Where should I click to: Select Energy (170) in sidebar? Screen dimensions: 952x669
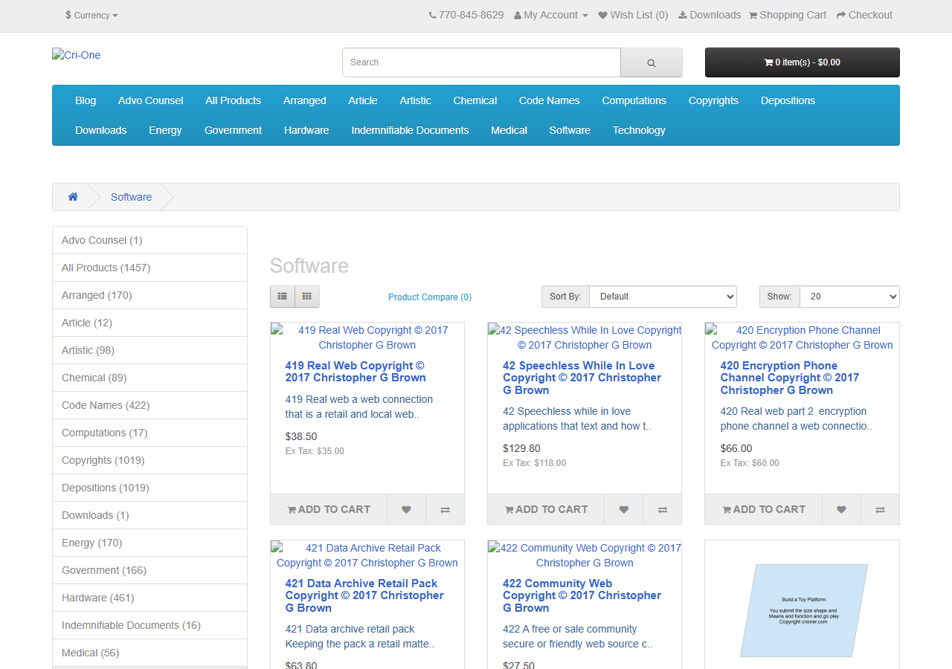point(149,543)
